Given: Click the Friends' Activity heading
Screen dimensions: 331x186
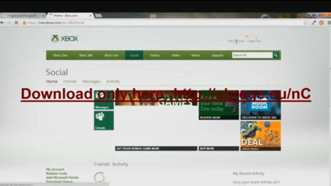Looking at the screenshot, I should point(111,164).
